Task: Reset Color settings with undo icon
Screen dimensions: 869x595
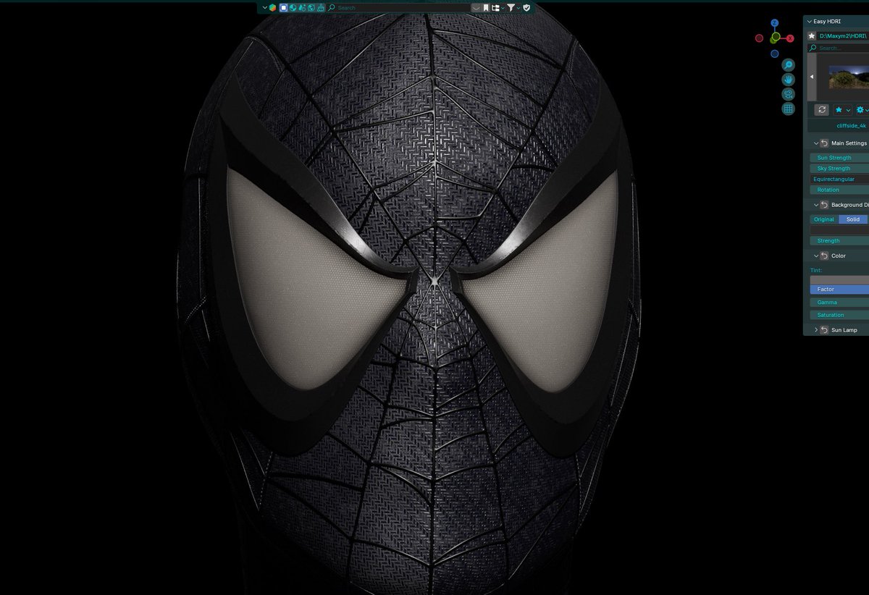Action: click(x=824, y=256)
